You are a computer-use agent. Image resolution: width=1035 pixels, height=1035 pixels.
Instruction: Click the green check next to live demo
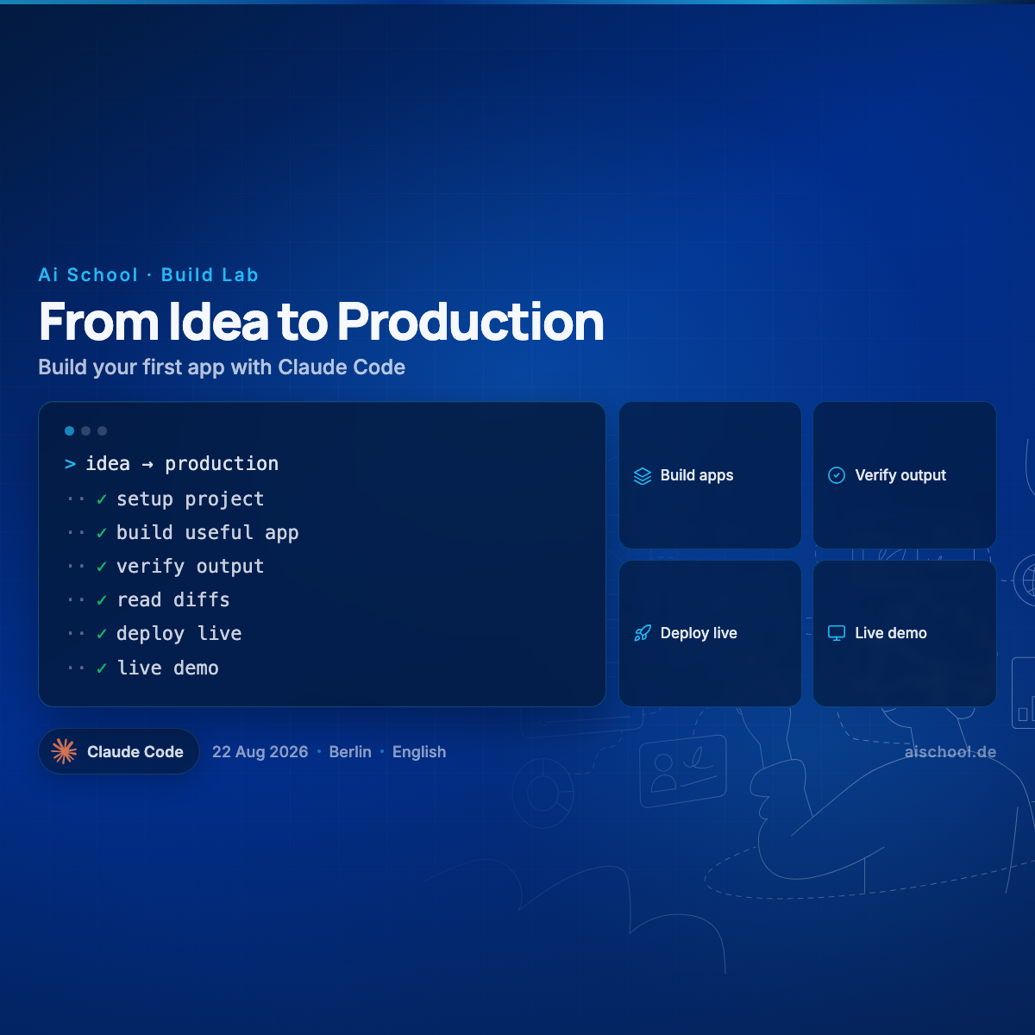(102, 668)
